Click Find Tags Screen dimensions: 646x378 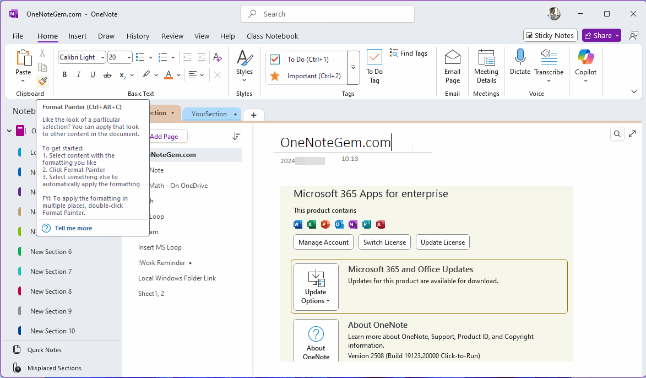(x=409, y=53)
